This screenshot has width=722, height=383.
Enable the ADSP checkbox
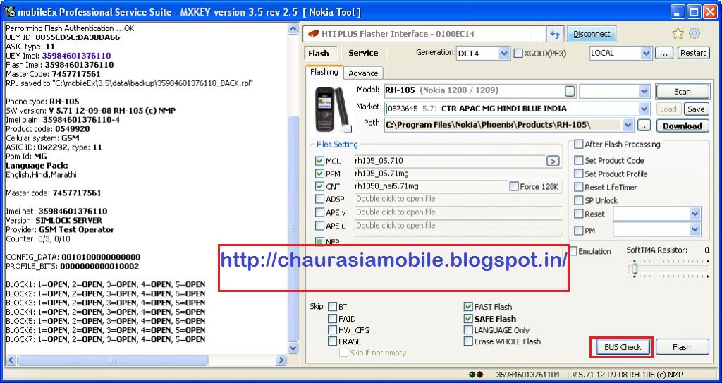click(319, 199)
